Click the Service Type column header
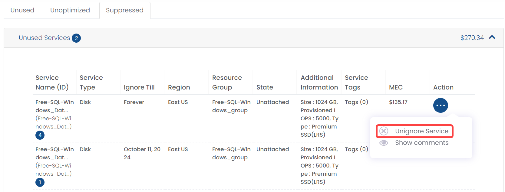Viewport: 505px width, 192px height. click(91, 83)
